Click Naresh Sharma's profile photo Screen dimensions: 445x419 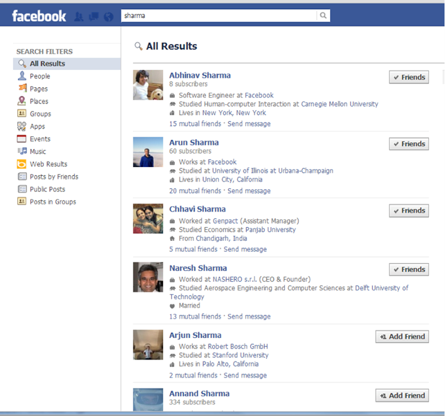click(x=148, y=277)
